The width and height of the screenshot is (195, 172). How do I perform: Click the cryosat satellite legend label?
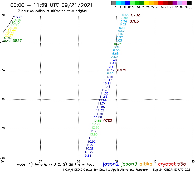click(167, 164)
